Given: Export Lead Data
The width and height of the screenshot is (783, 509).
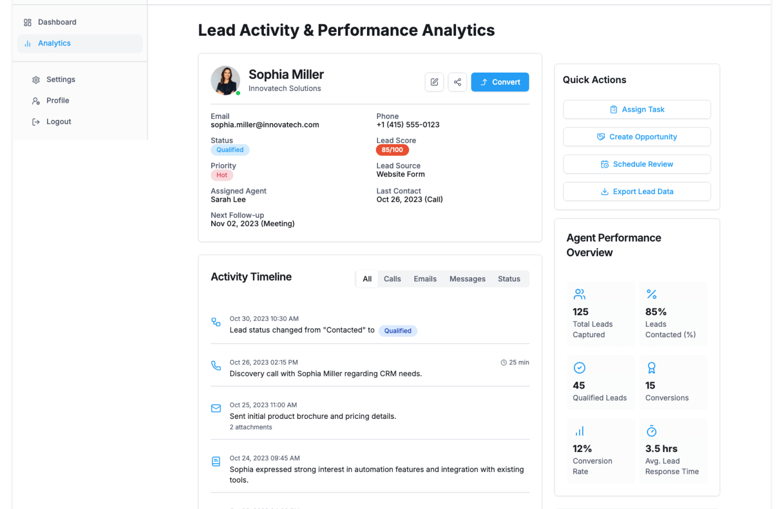Looking at the screenshot, I should click(x=637, y=191).
